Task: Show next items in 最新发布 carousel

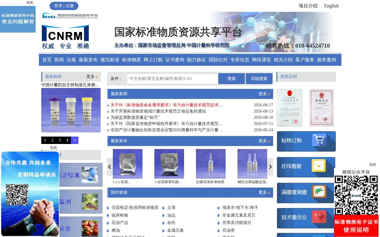Action: (270, 167)
